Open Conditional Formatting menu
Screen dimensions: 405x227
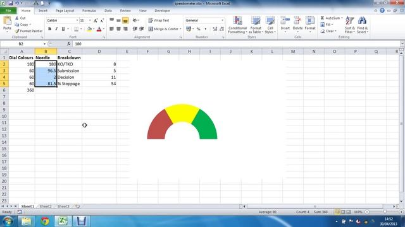coord(237,25)
